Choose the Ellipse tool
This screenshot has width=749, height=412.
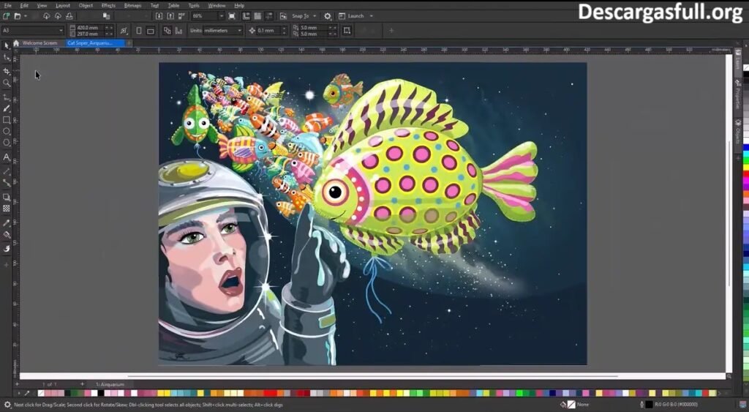(7, 131)
